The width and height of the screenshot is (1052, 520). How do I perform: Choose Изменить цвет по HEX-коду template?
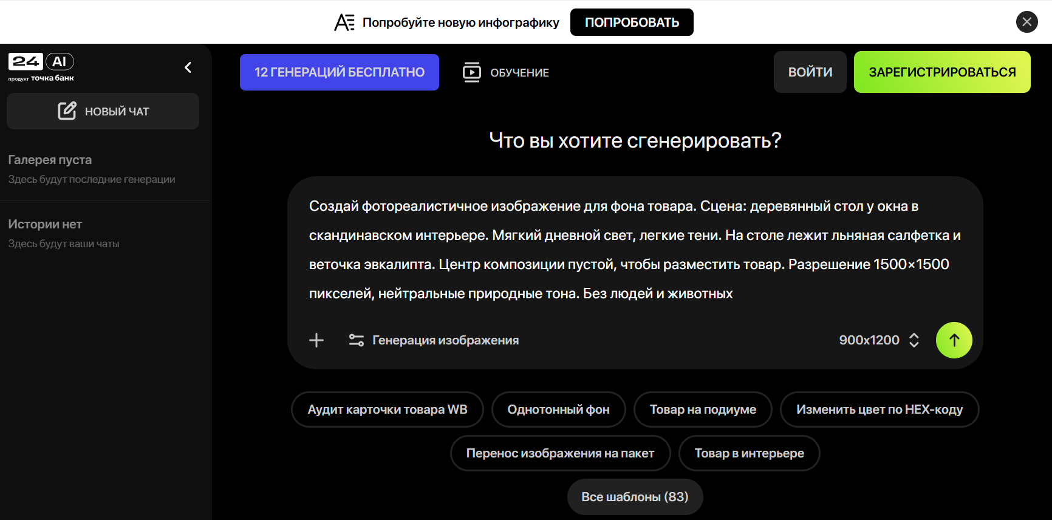click(880, 409)
